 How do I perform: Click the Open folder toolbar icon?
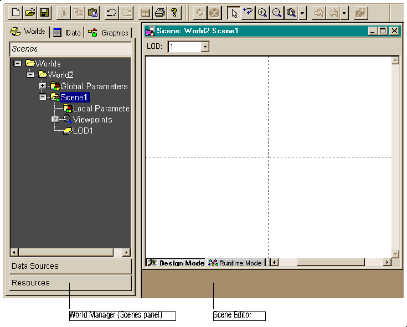click(30, 12)
